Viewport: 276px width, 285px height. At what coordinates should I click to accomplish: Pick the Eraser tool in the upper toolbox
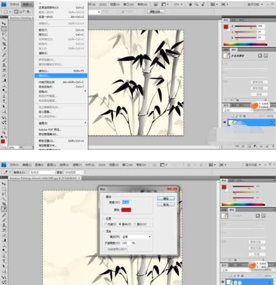click(4, 76)
